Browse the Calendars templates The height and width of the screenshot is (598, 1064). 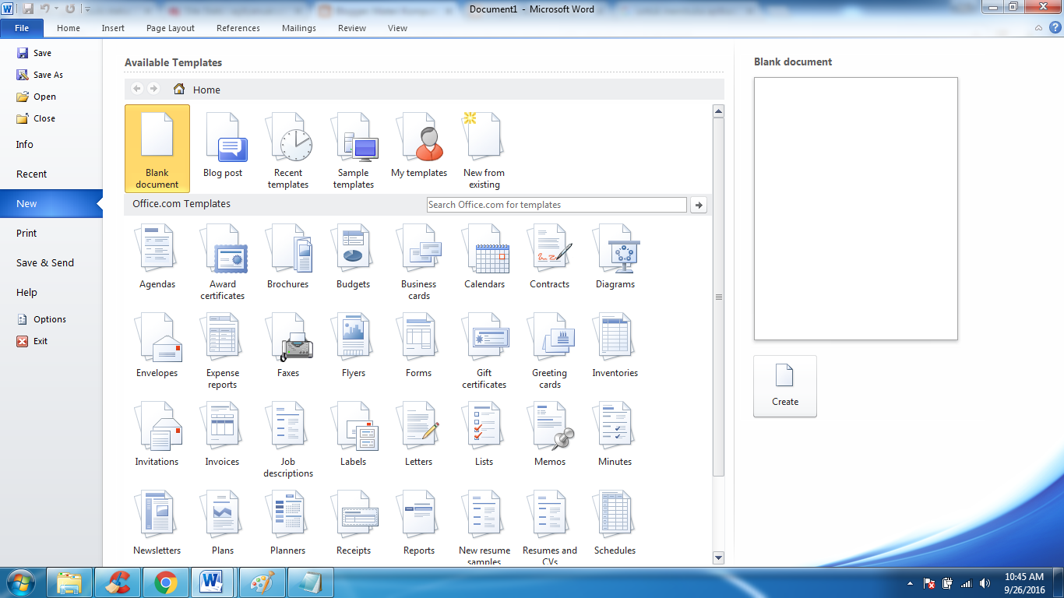click(x=484, y=257)
